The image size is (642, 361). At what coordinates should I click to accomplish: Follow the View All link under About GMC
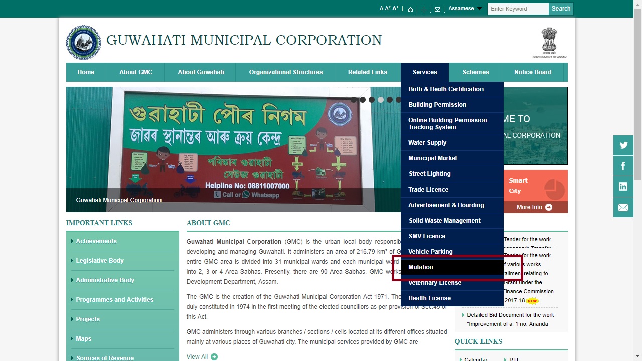(202, 357)
